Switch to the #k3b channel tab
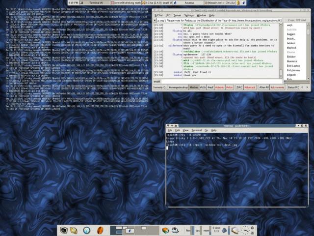The width and height of the screenshot is (314, 236). 203,88
